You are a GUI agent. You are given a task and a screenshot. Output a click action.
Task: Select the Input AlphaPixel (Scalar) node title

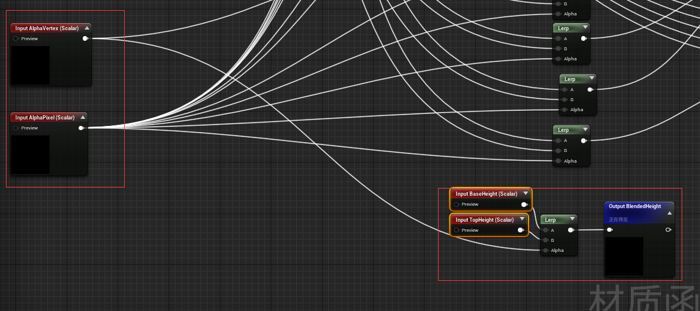(45, 117)
